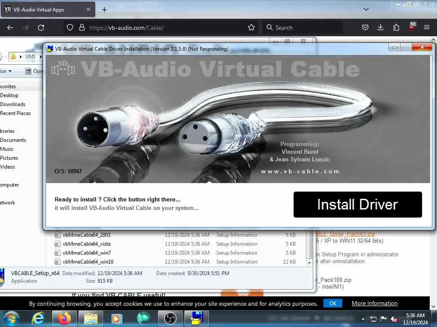Open Music library in Explorer sidebar
The height and width of the screenshot is (327, 437).
(x=7, y=149)
